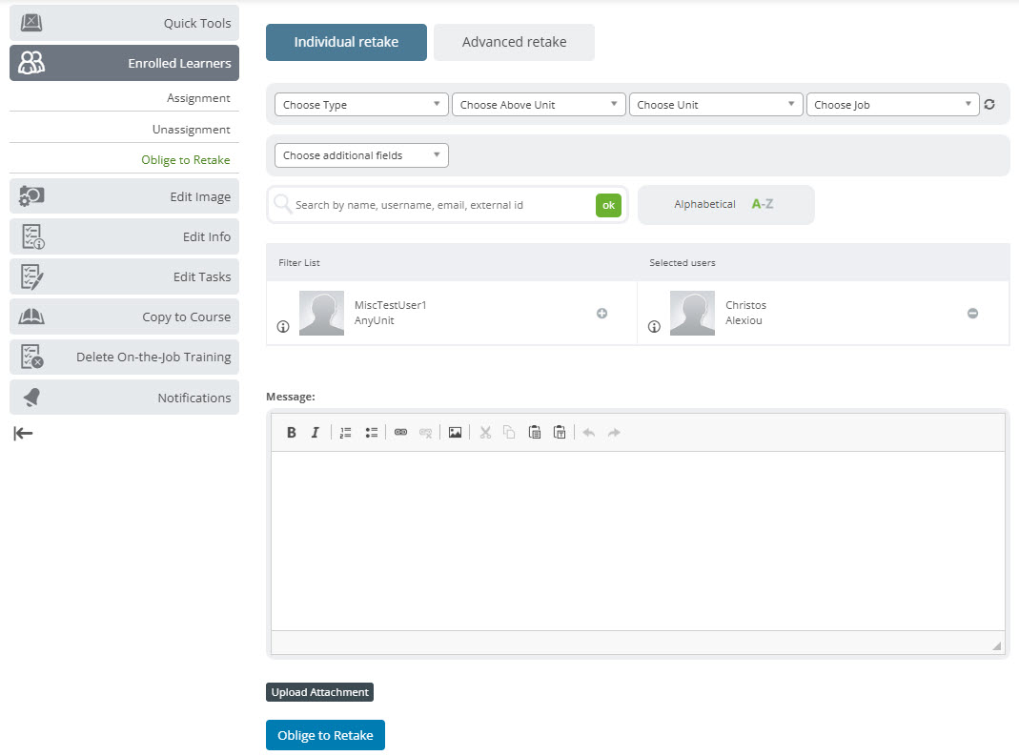Open the Choose Above Unit dropdown
1019x756 pixels.
(x=539, y=105)
